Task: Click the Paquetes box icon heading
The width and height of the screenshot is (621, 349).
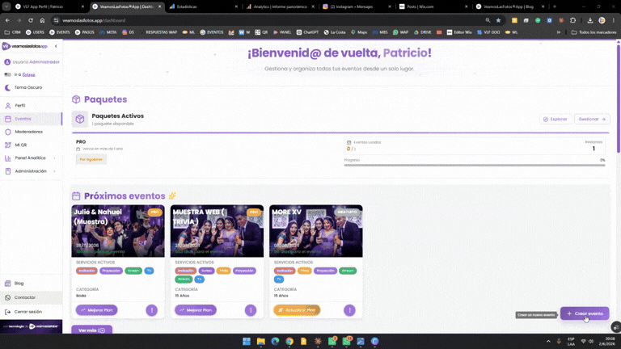Action: tap(76, 99)
